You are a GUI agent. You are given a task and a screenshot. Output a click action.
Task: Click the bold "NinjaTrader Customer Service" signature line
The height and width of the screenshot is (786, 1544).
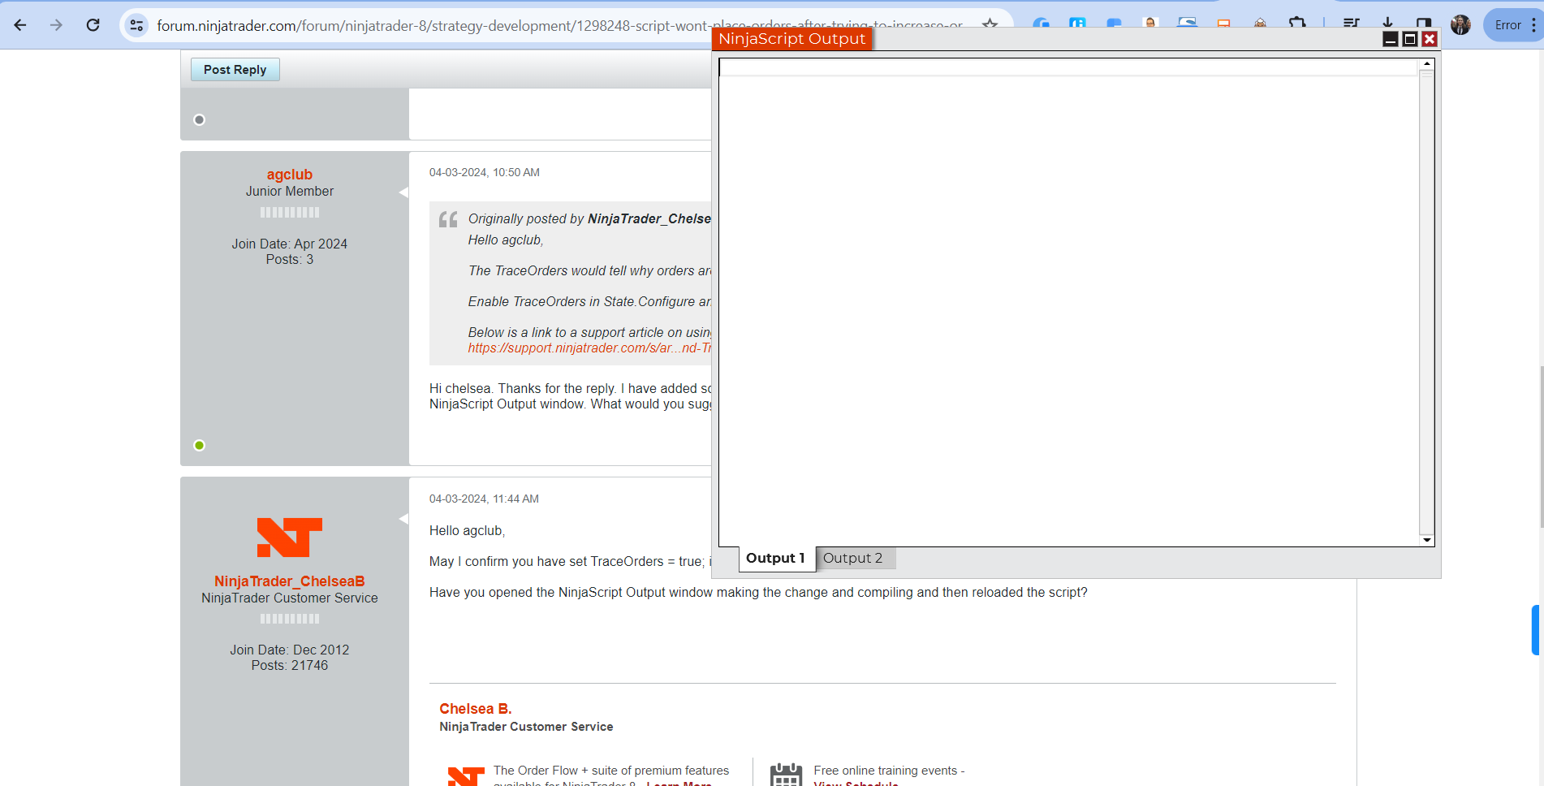coord(526,727)
